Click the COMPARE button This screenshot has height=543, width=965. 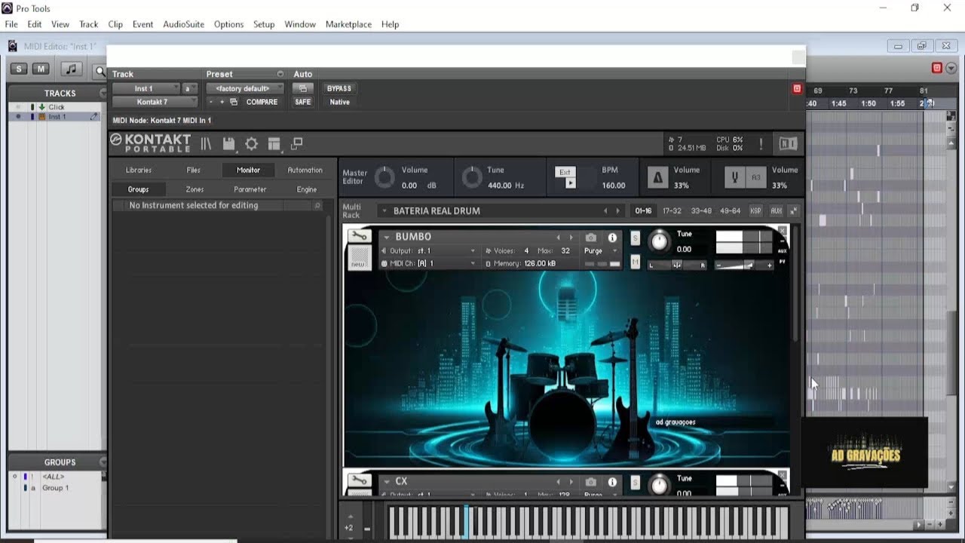262,102
